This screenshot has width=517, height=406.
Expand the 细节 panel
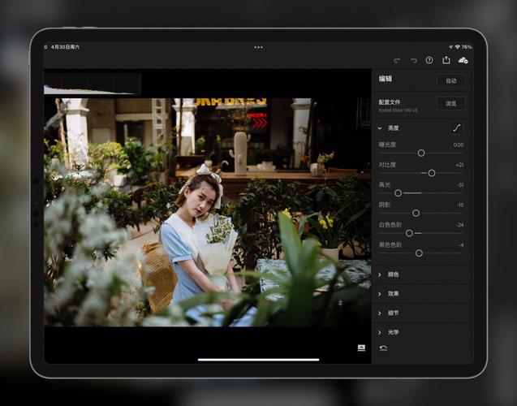pos(393,313)
